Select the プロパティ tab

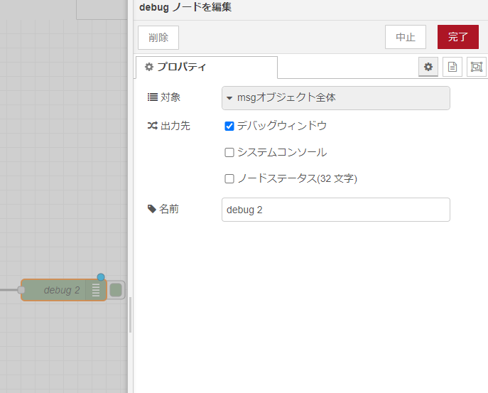[207, 68]
